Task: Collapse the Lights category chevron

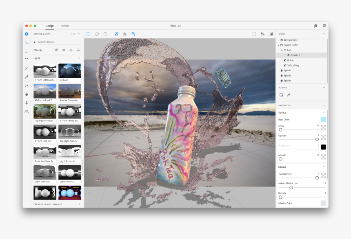Action: [79, 58]
